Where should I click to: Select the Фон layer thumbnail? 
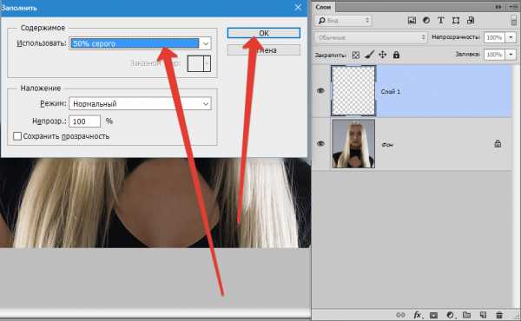tap(353, 143)
